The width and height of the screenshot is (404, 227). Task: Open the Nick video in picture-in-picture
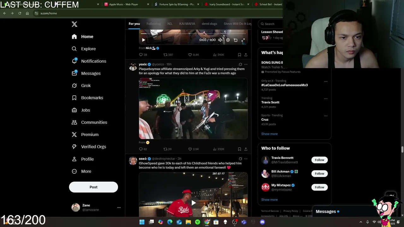(235, 40)
